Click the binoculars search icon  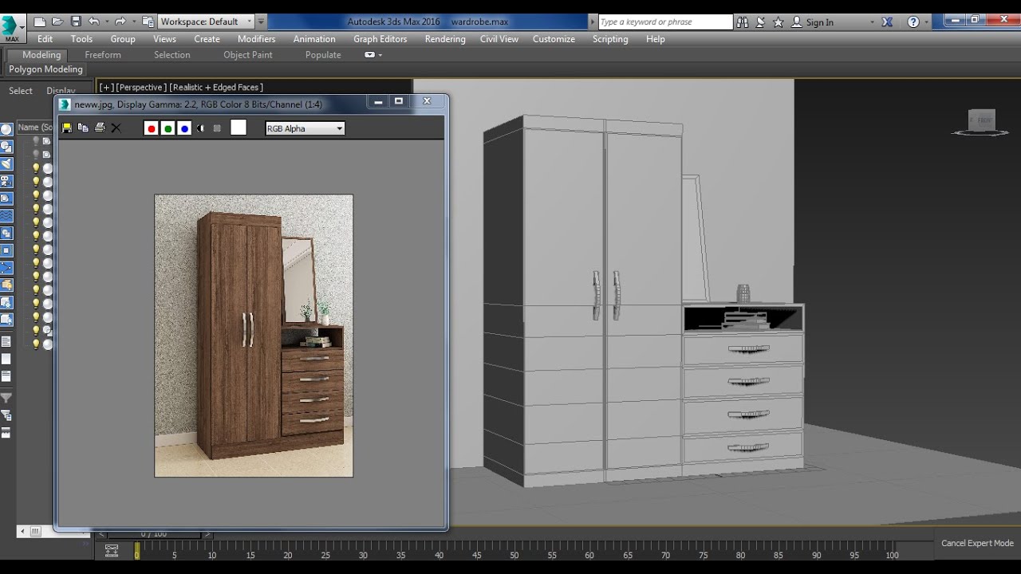(743, 22)
